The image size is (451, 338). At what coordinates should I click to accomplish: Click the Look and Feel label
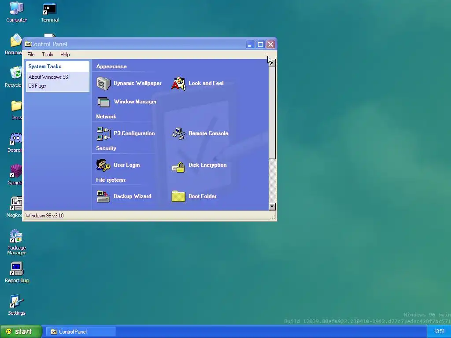coord(206,83)
